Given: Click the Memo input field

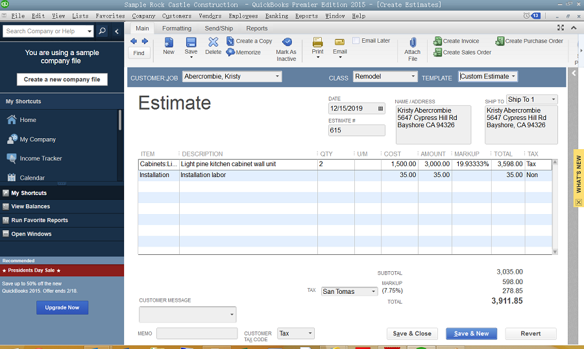Looking at the screenshot, I should coord(197,333).
